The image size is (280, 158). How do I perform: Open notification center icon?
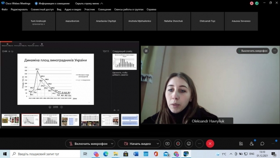click(x=274, y=154)
